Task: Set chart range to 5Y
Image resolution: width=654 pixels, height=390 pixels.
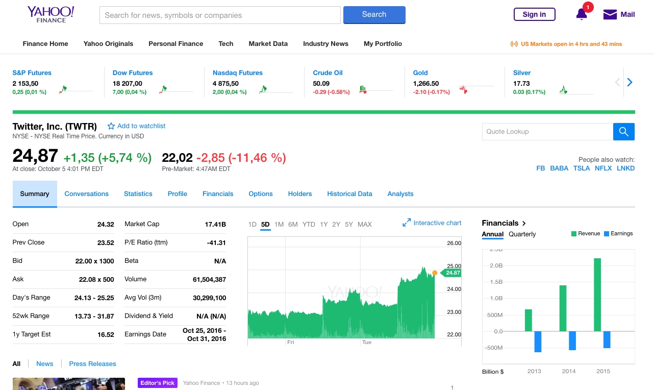Action: coord(349,225)
